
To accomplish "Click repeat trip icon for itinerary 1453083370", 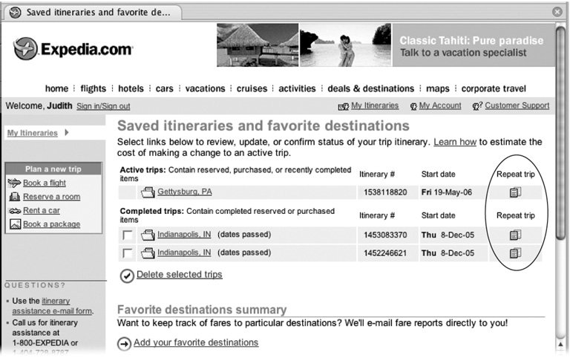I will pyautogui.click(x=515, y=235).
